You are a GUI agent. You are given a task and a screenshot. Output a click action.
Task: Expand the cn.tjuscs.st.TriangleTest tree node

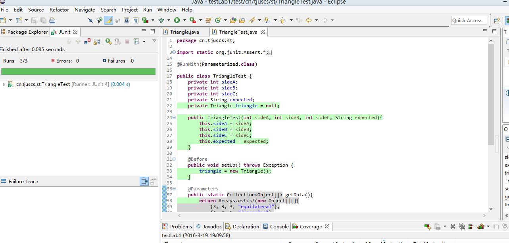tap(4, 84)
